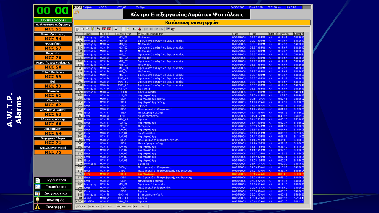Click the short-term archive list icon
379x213 pixels.
tap(82, 29)
